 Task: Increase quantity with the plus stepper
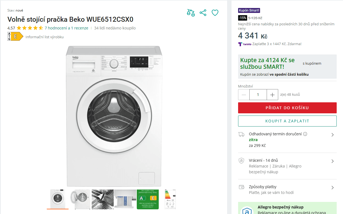(272, 94)
